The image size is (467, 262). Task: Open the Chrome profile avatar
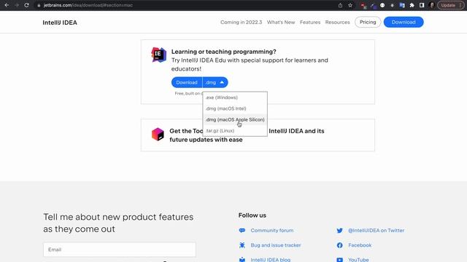coord(432,5)
